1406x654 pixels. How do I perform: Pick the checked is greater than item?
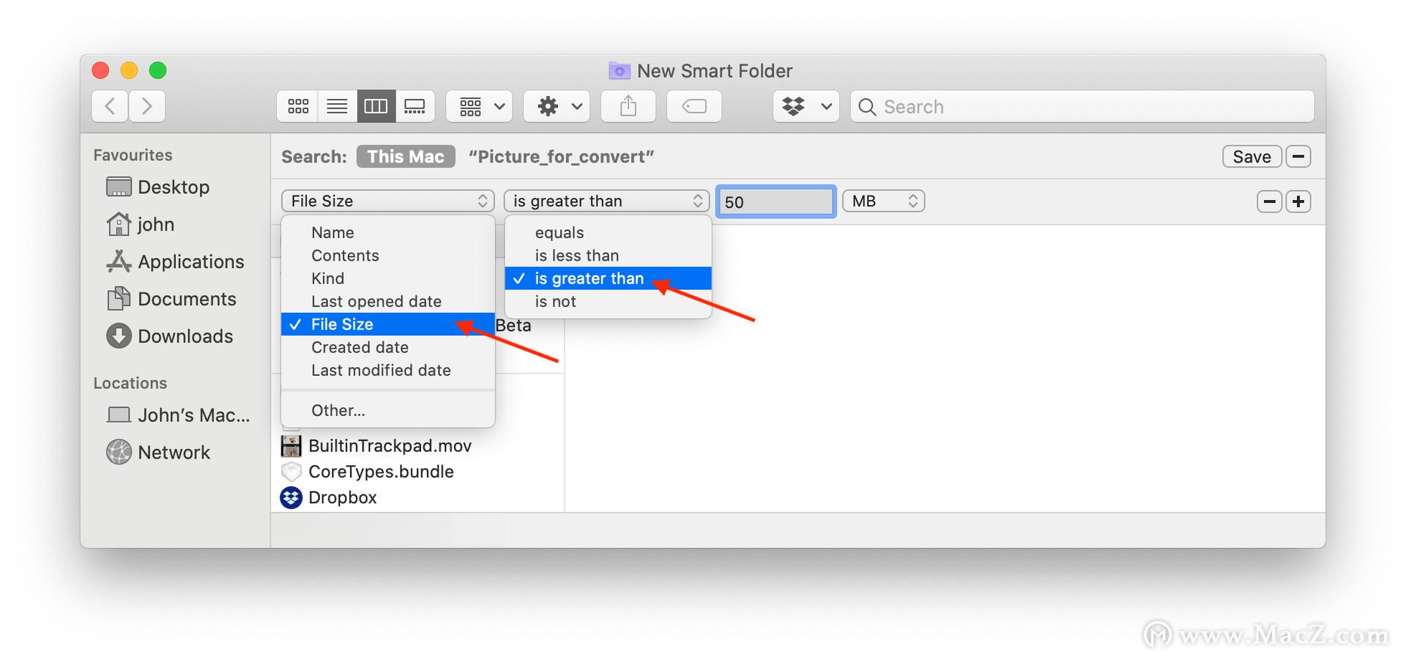[609, 278]
